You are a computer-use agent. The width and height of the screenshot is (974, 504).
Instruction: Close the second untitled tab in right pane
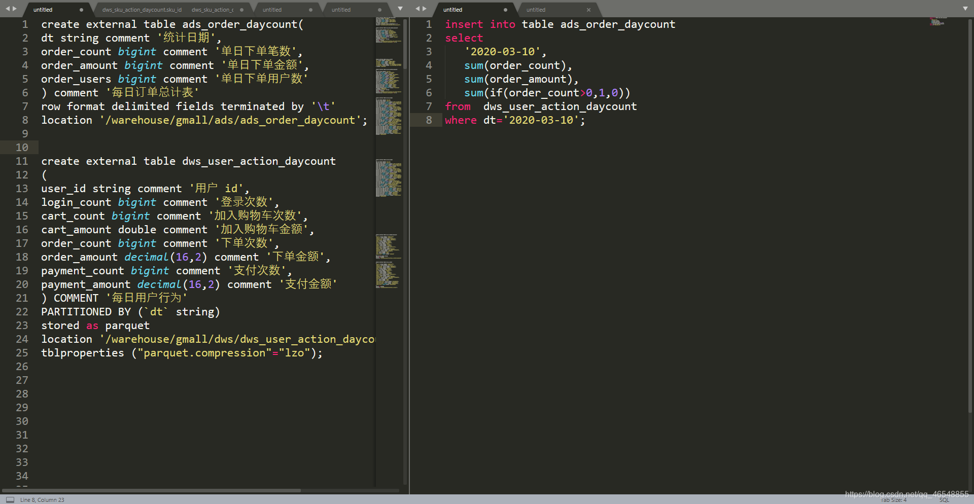pyautogui.click(x=588, y=10)
